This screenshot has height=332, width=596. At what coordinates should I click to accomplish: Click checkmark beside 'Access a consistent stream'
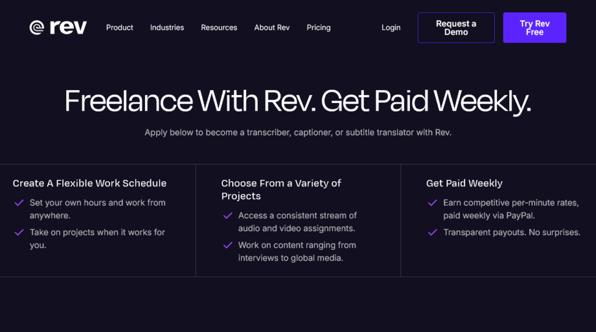(x=228, y=216)
